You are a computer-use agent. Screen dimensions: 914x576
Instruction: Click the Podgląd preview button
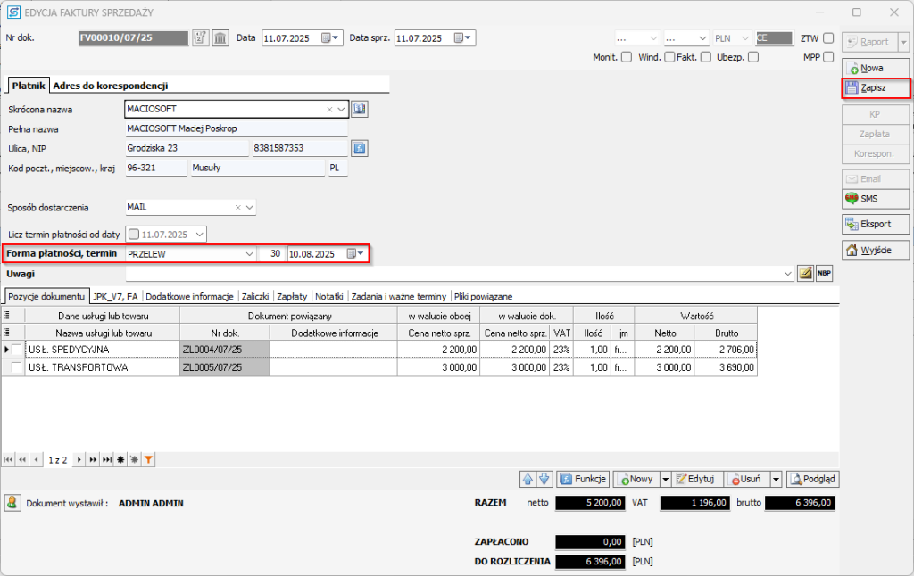point(811,479)
